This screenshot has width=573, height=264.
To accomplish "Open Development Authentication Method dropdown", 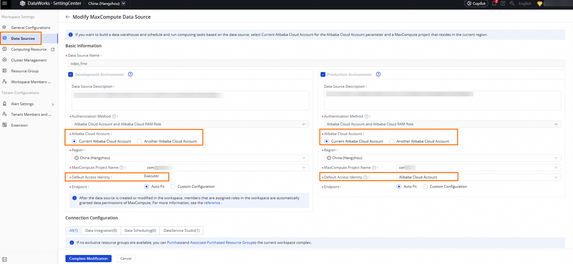I will click(190, 124).
